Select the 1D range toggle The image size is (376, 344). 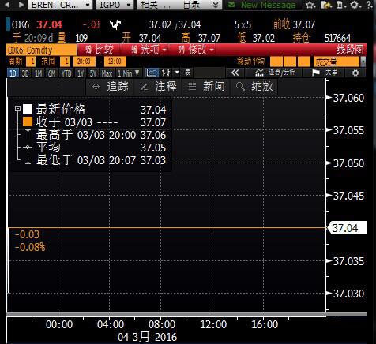(13, 73)
